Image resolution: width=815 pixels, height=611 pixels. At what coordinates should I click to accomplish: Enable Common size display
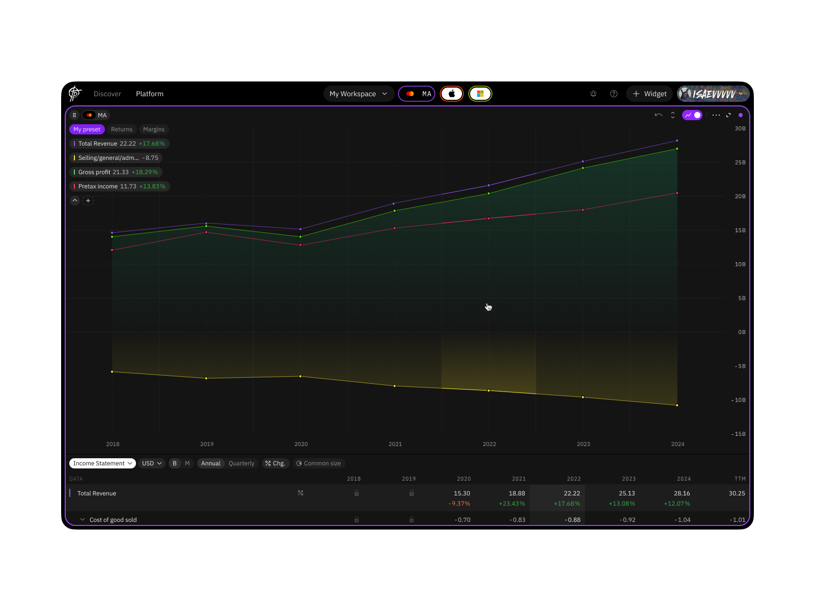[319, 463]
